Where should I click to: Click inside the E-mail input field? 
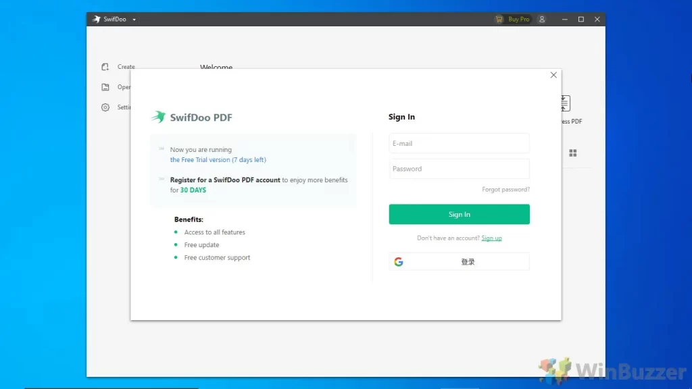coord(459,143)
